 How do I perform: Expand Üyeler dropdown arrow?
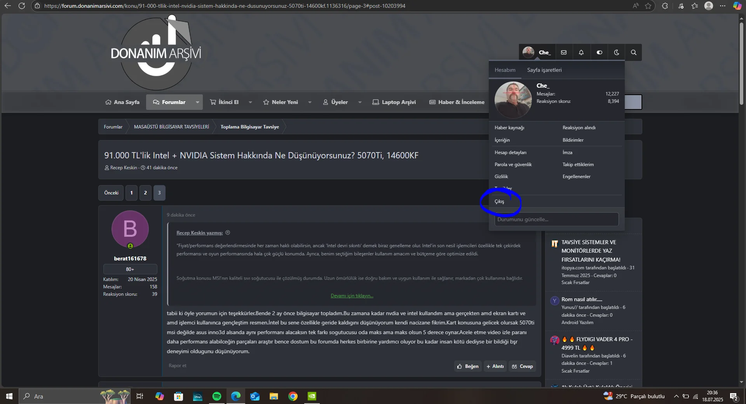(x=360, y=102)
